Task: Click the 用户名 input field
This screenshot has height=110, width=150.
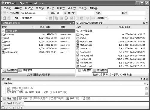Action: (x=85, y=13)
